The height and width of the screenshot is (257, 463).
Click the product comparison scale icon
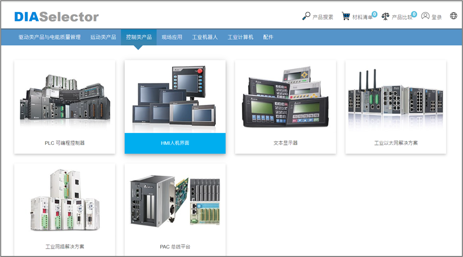coord(385,17)
